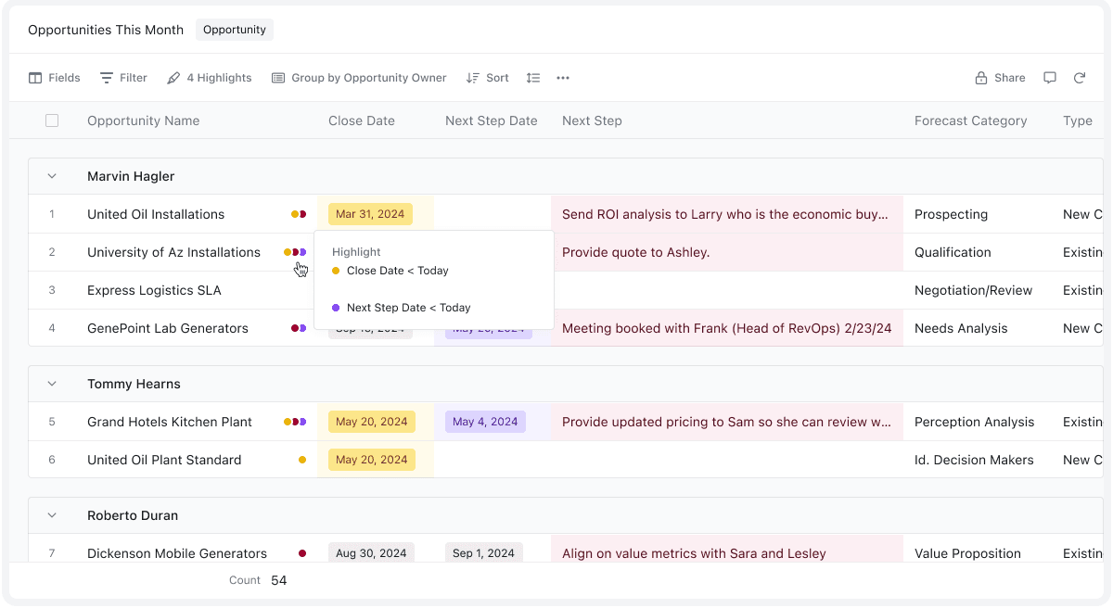1113x608 pixels.
Task: Toggle the select-all checkbox in header
Action: (x=52, y=120)
